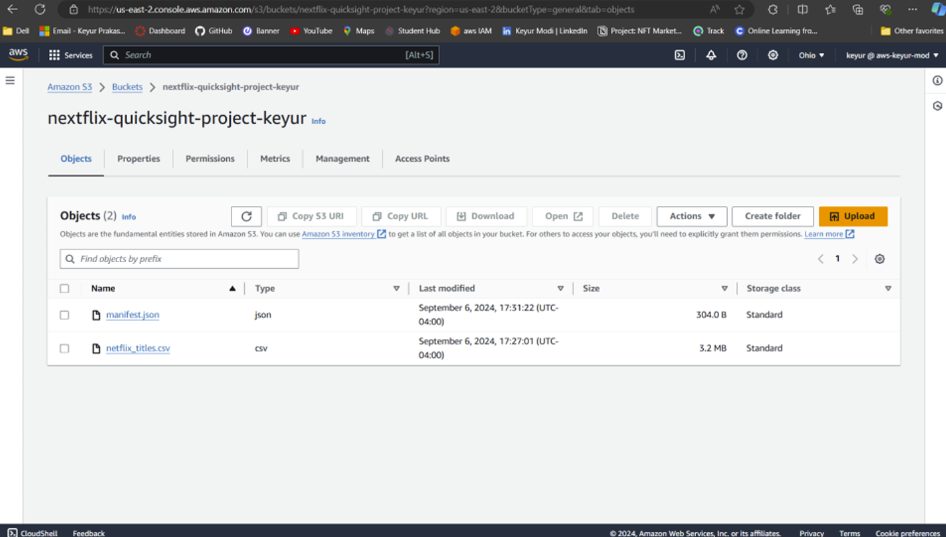
Task: Click Info link beside bucket name
Action: (x=318, y=122)
